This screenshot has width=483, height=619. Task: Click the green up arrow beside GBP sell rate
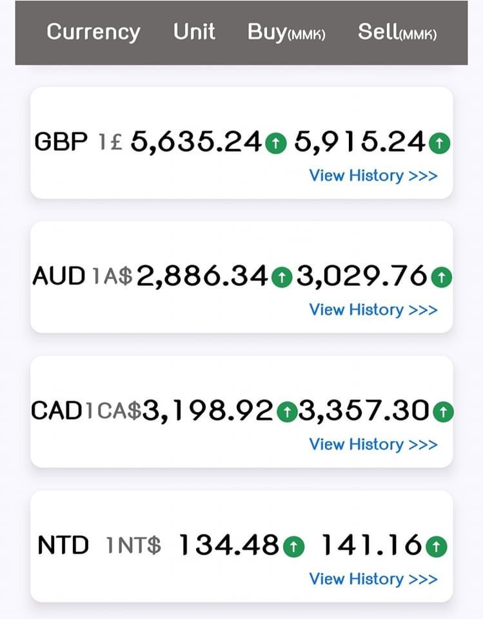point(439,142)
